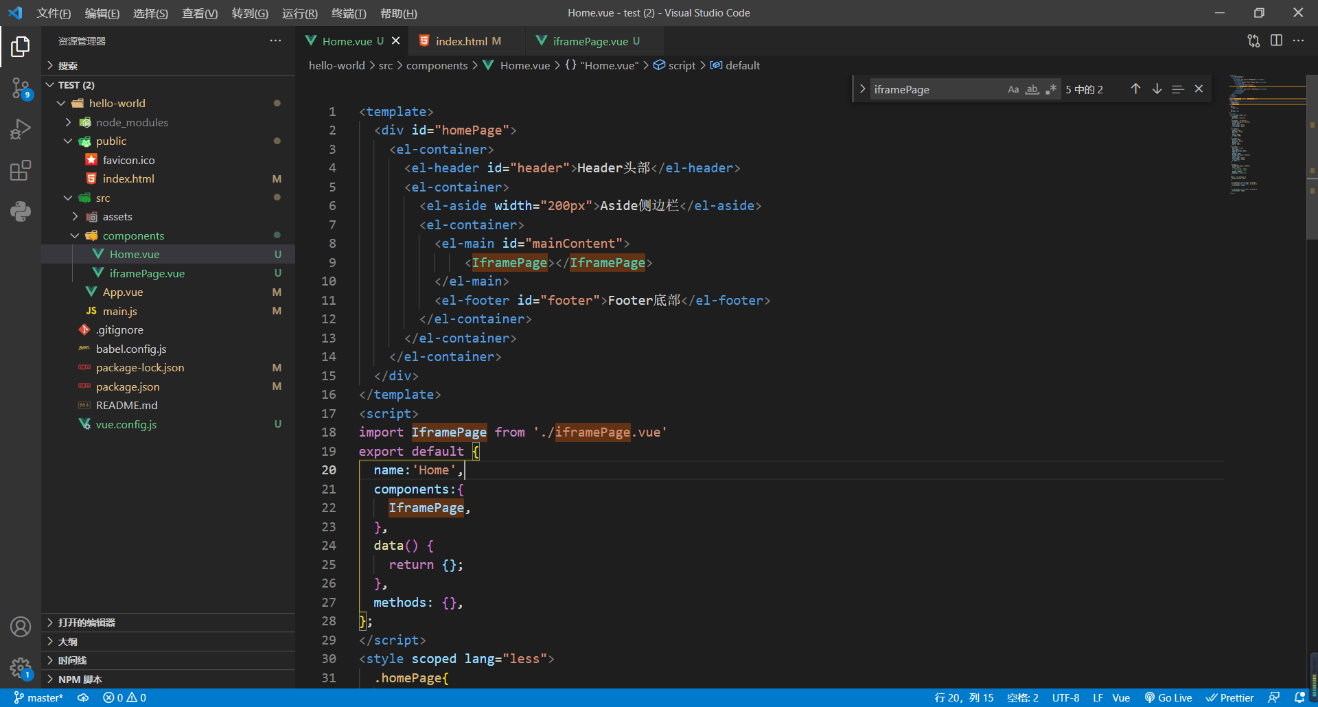Open the 文件(F) menu
The width and height of the screenshot is (1318, 707).
tap(54, 13)
